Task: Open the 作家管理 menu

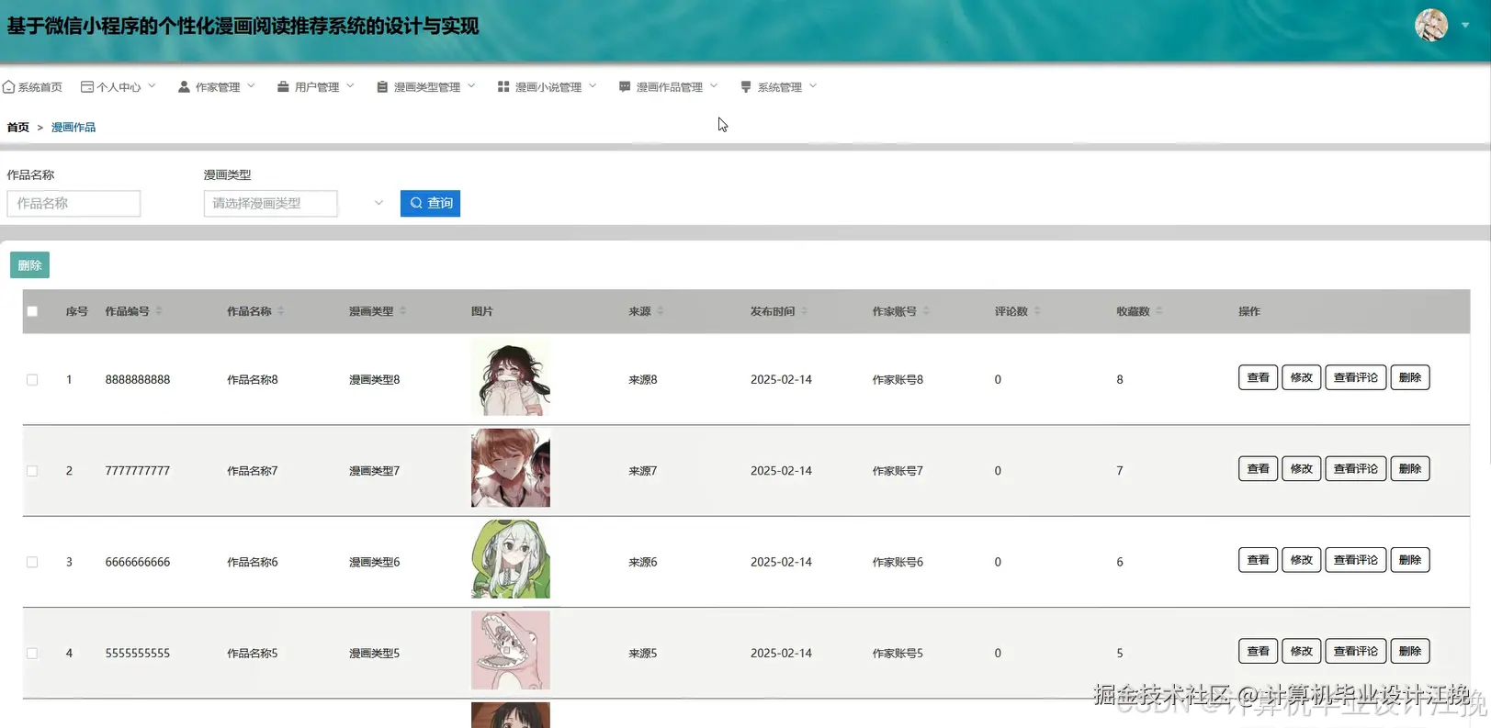Action: [217, 87]
